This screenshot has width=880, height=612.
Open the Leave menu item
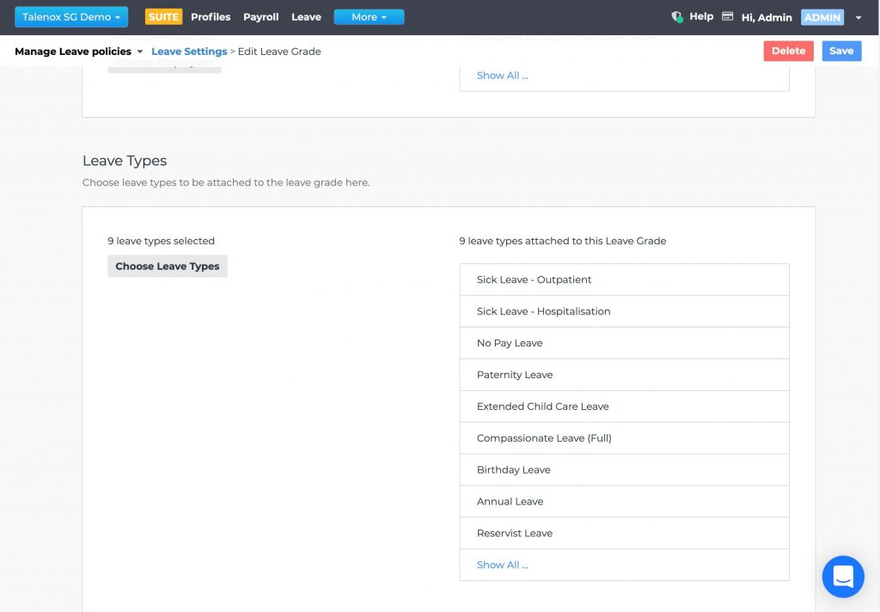tap(306, 17)
